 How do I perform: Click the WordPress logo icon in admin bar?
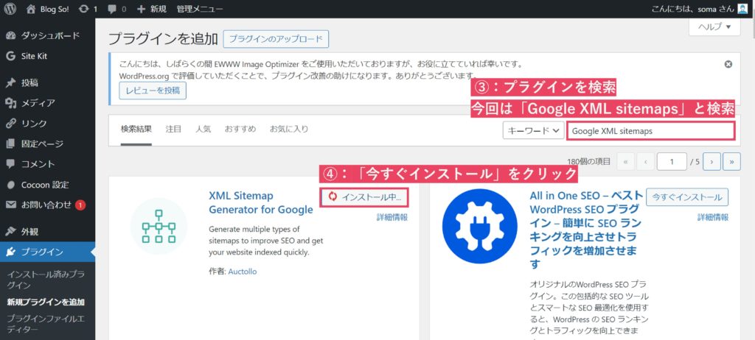[10, 9]
